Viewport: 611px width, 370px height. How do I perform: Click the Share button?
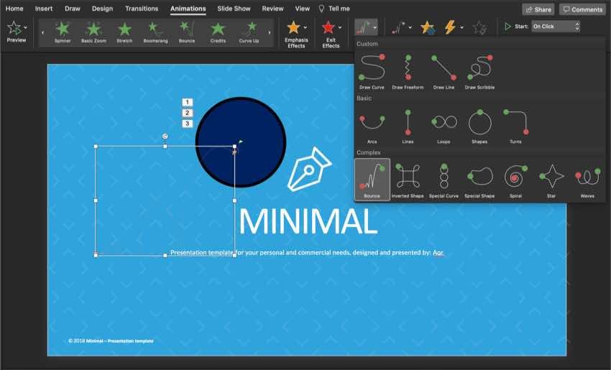click(538, 9)
